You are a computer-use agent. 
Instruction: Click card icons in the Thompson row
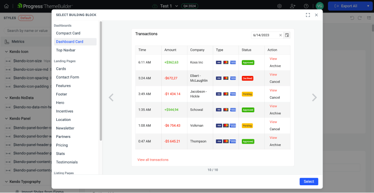[x=226, y=141]
